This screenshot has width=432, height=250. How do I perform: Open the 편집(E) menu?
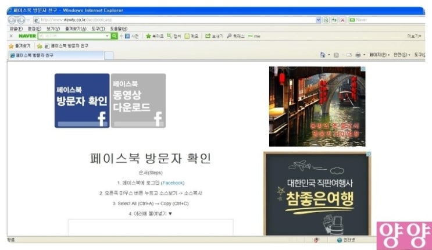click(34, 28)
